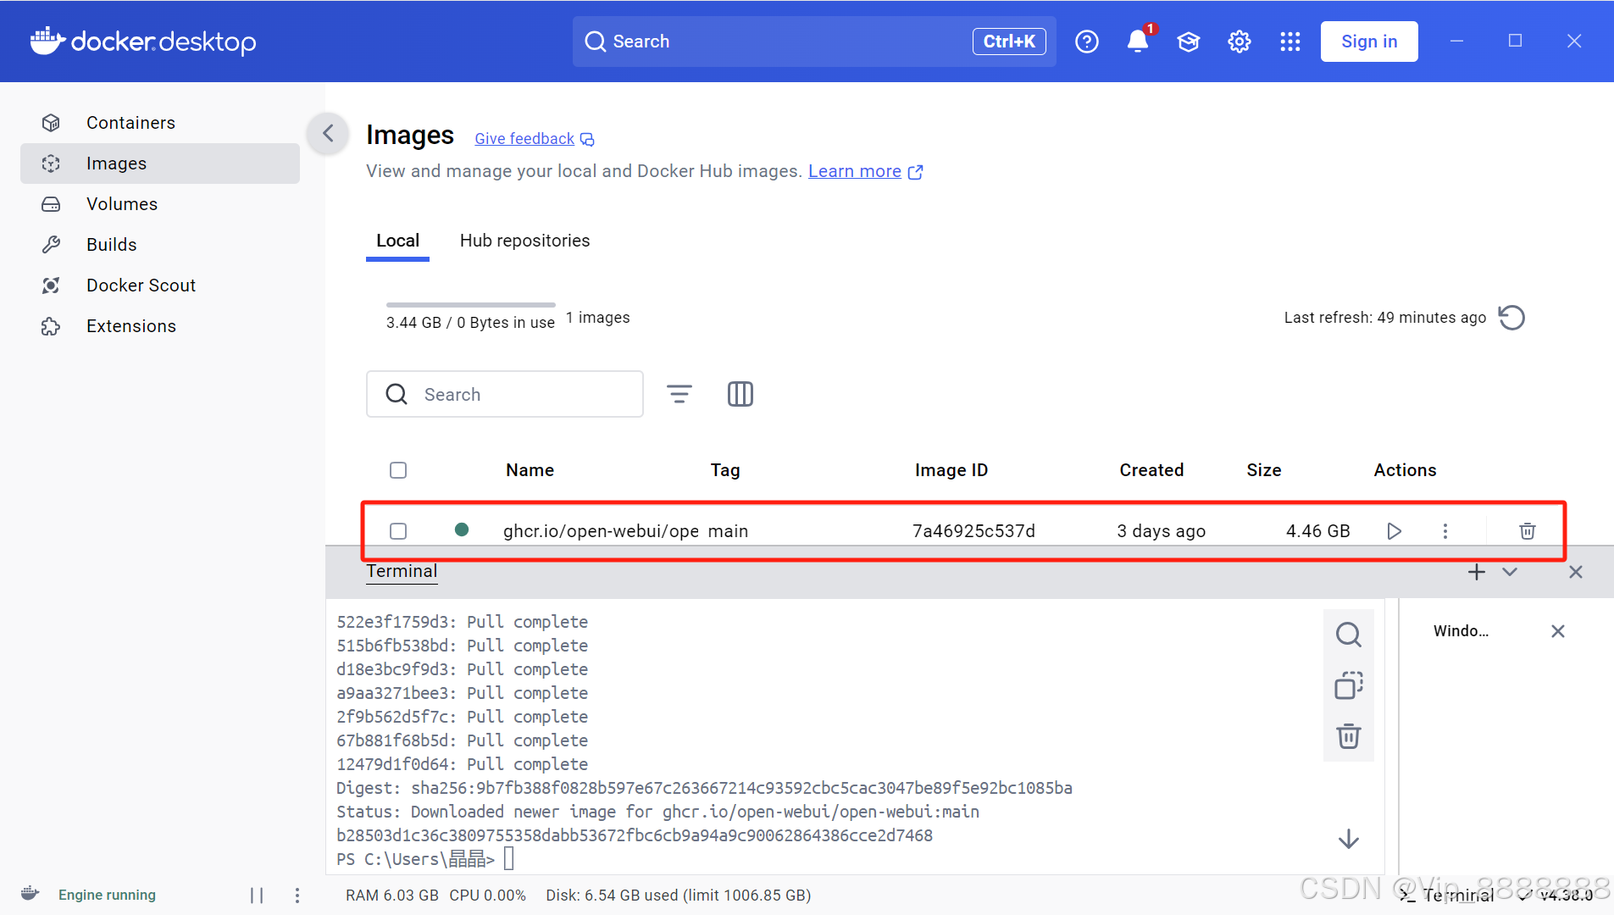This screenshot has height=915, width=1614.
Task: Open the filter icon next to search
Action: click(679, 394)
